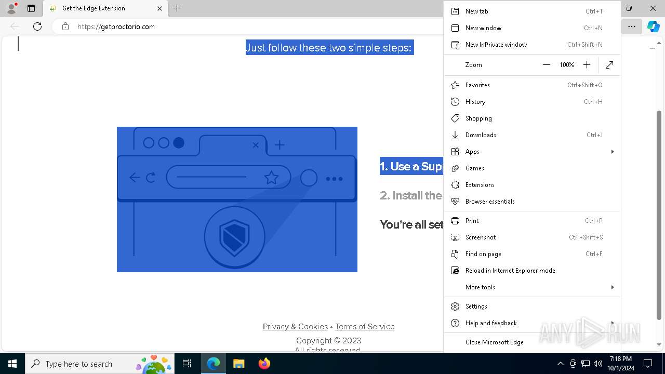665x374 pixels.
Task: Open the network tray icon
Action: [x=586, y=364]
